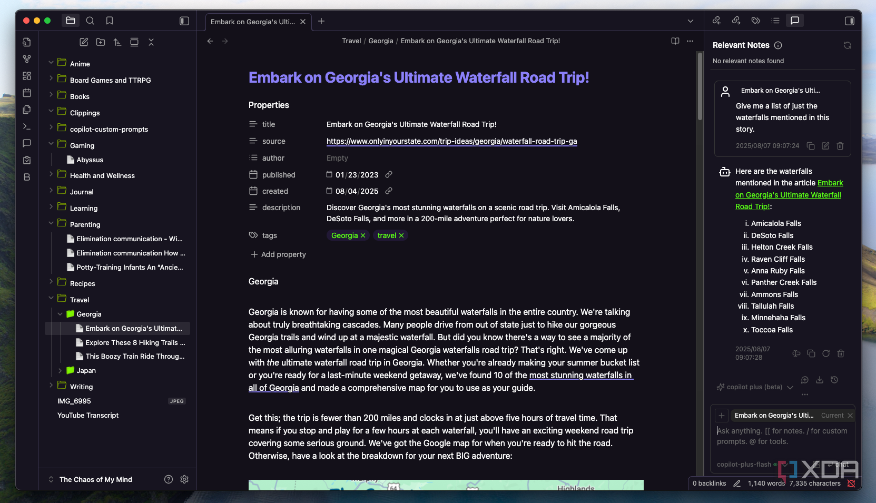Navigate forward in note history

(x=225, y=41)
